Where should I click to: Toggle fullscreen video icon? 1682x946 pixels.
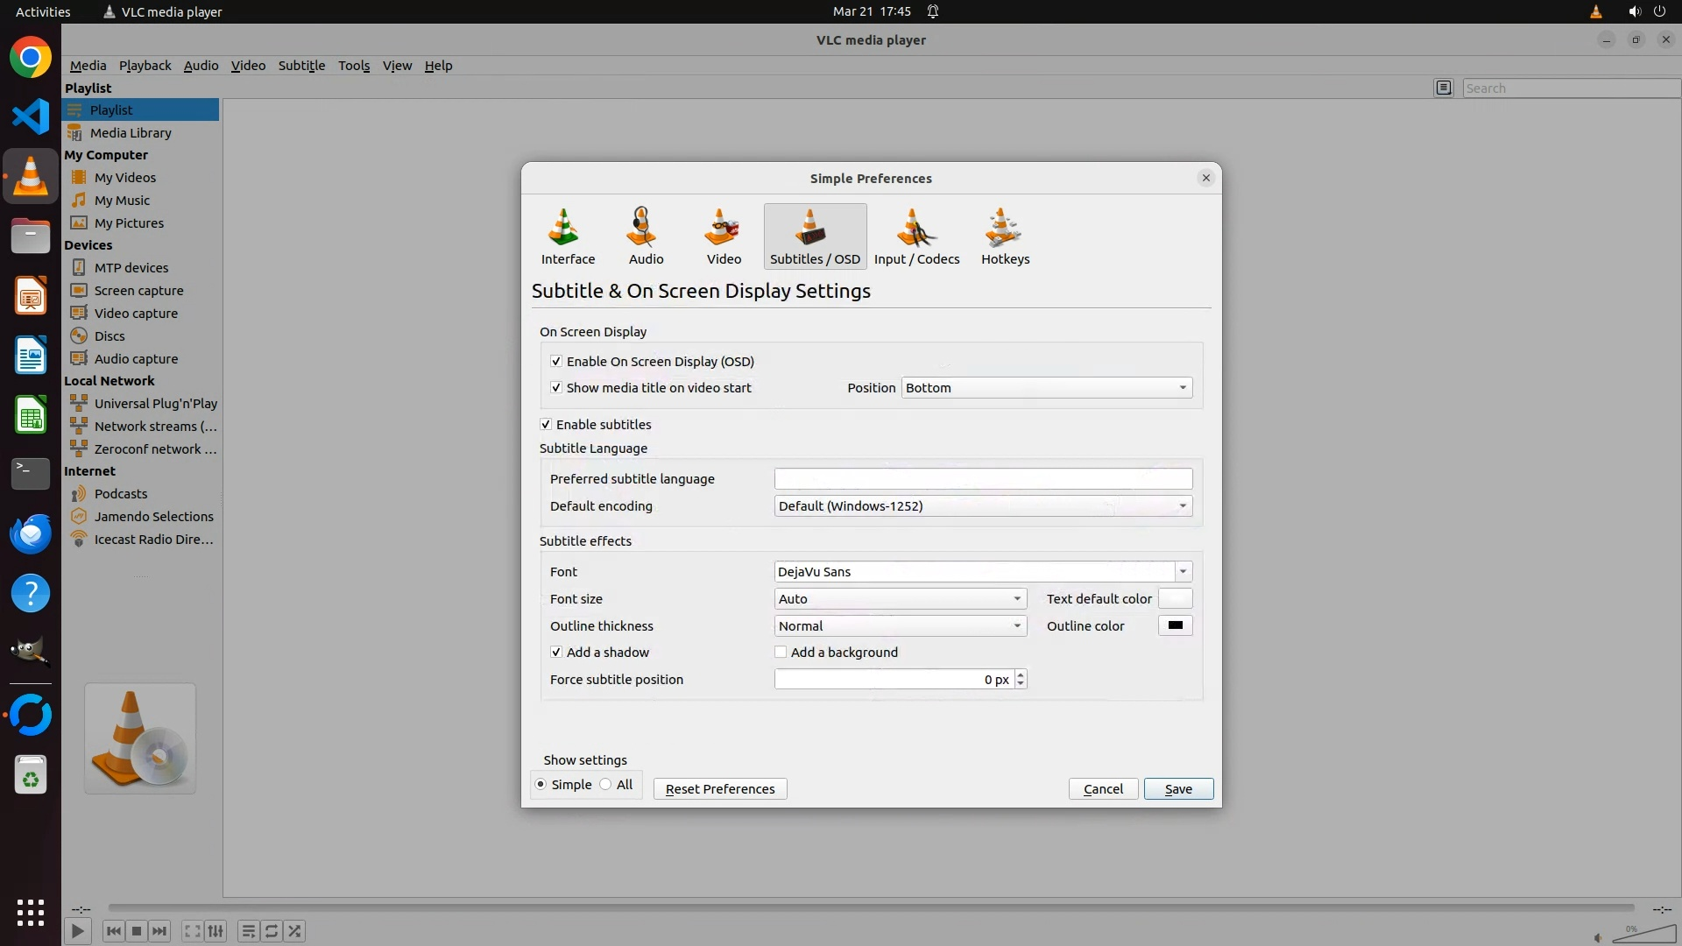coord(192,931)
